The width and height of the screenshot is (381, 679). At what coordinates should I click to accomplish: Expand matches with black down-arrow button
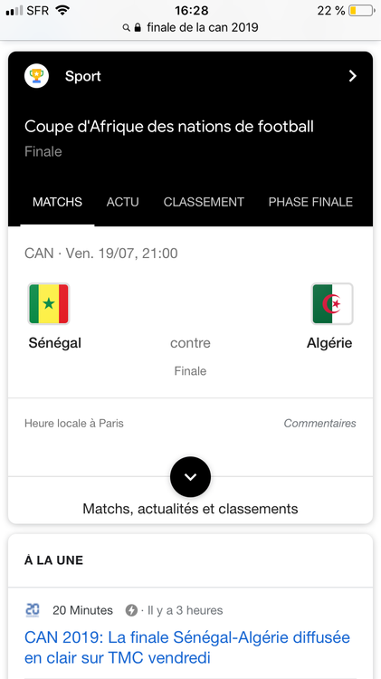[x=190, y=477]
